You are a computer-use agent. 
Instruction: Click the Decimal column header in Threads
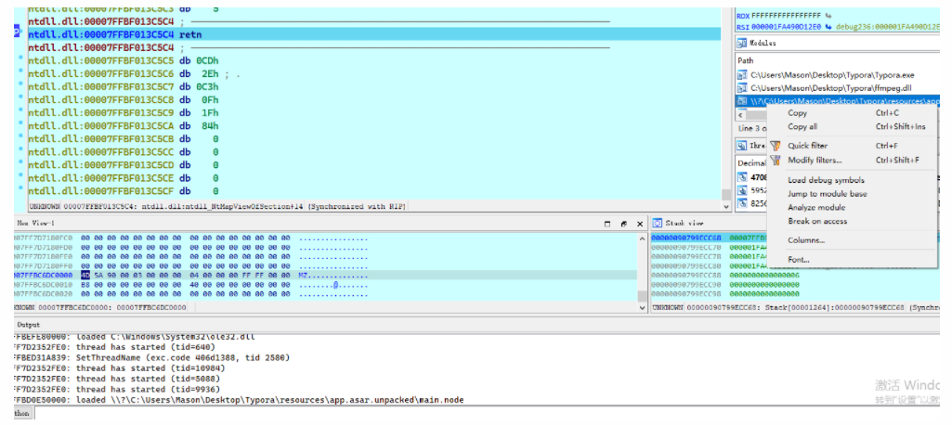[x=751, y=163]
